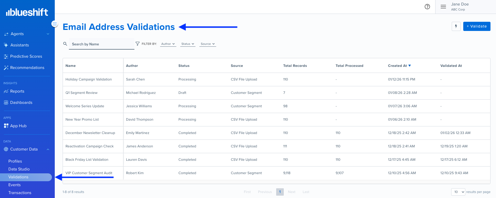
Task: Click the Previous pagination link
Action: point(265,192)
